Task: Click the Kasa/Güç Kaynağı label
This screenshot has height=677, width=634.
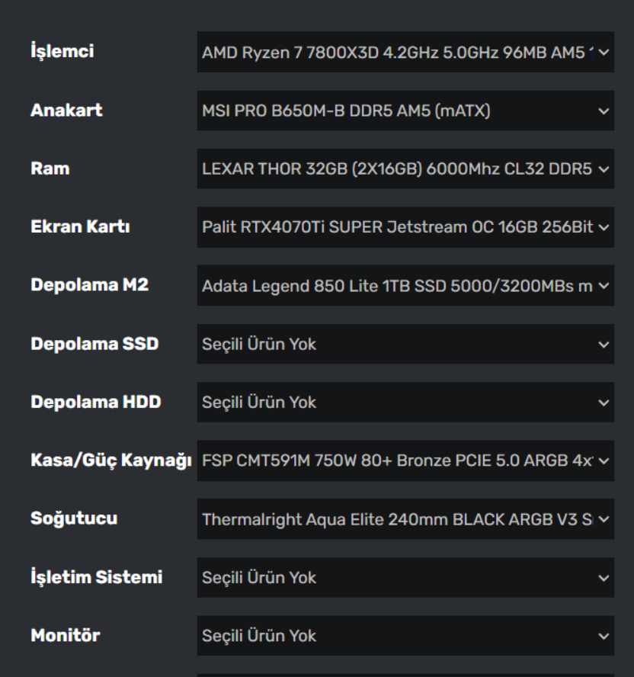Action: [x=110, y=460]
